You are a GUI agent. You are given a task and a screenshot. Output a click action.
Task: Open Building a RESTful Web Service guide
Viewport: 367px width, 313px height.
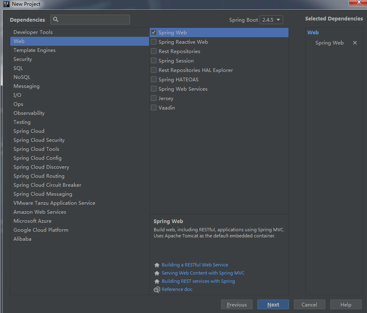click(195, 265)
